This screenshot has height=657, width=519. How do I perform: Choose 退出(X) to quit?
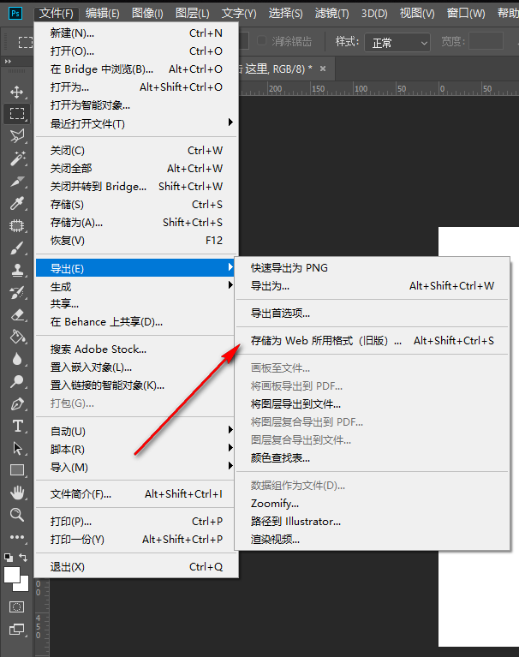[x=137, y=567]
